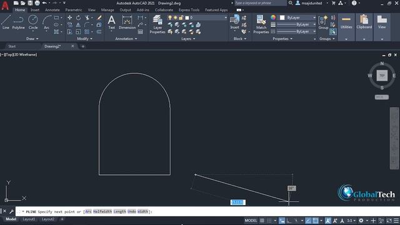Open the AutoCAD application menu logo
The height and width of the screenshot is (225, 400).
[5, 6]
